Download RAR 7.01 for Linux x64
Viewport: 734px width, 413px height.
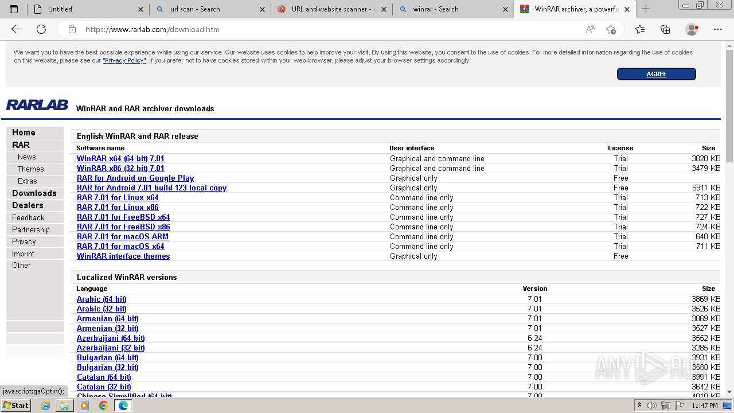(x=118, y=198)
